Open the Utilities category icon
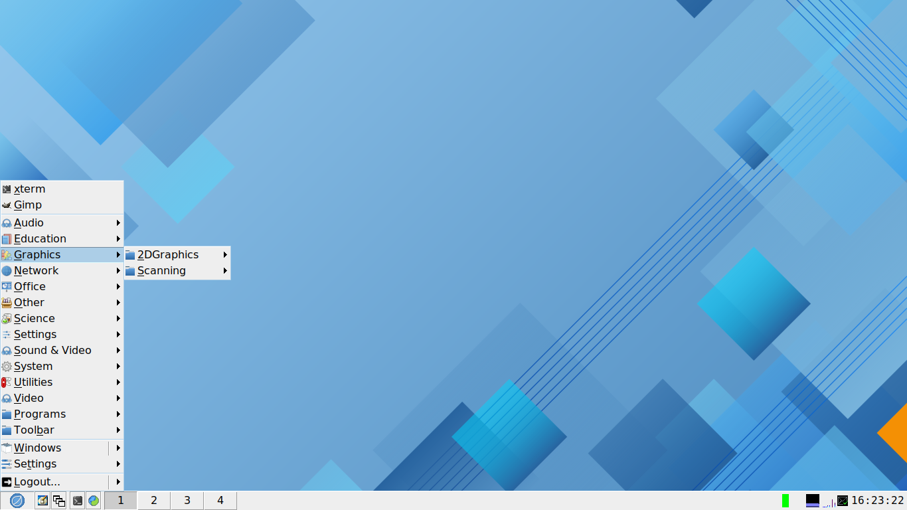The image size is (907, 510). click(x=7, y=382)
